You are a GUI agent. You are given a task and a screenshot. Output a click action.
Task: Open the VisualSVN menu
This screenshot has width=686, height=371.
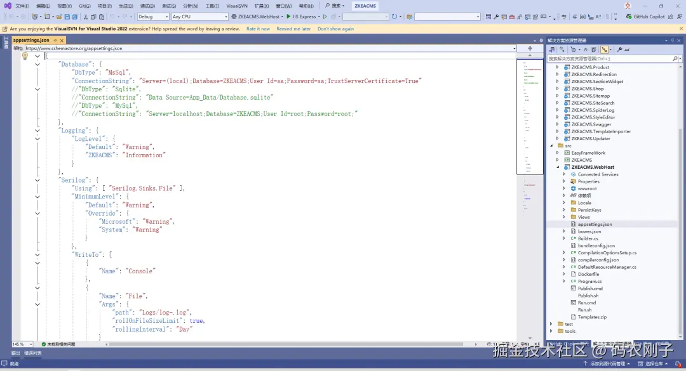(x=237, y=6)
